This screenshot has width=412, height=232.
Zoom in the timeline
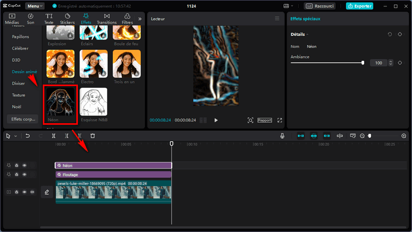tap(404, 136)
